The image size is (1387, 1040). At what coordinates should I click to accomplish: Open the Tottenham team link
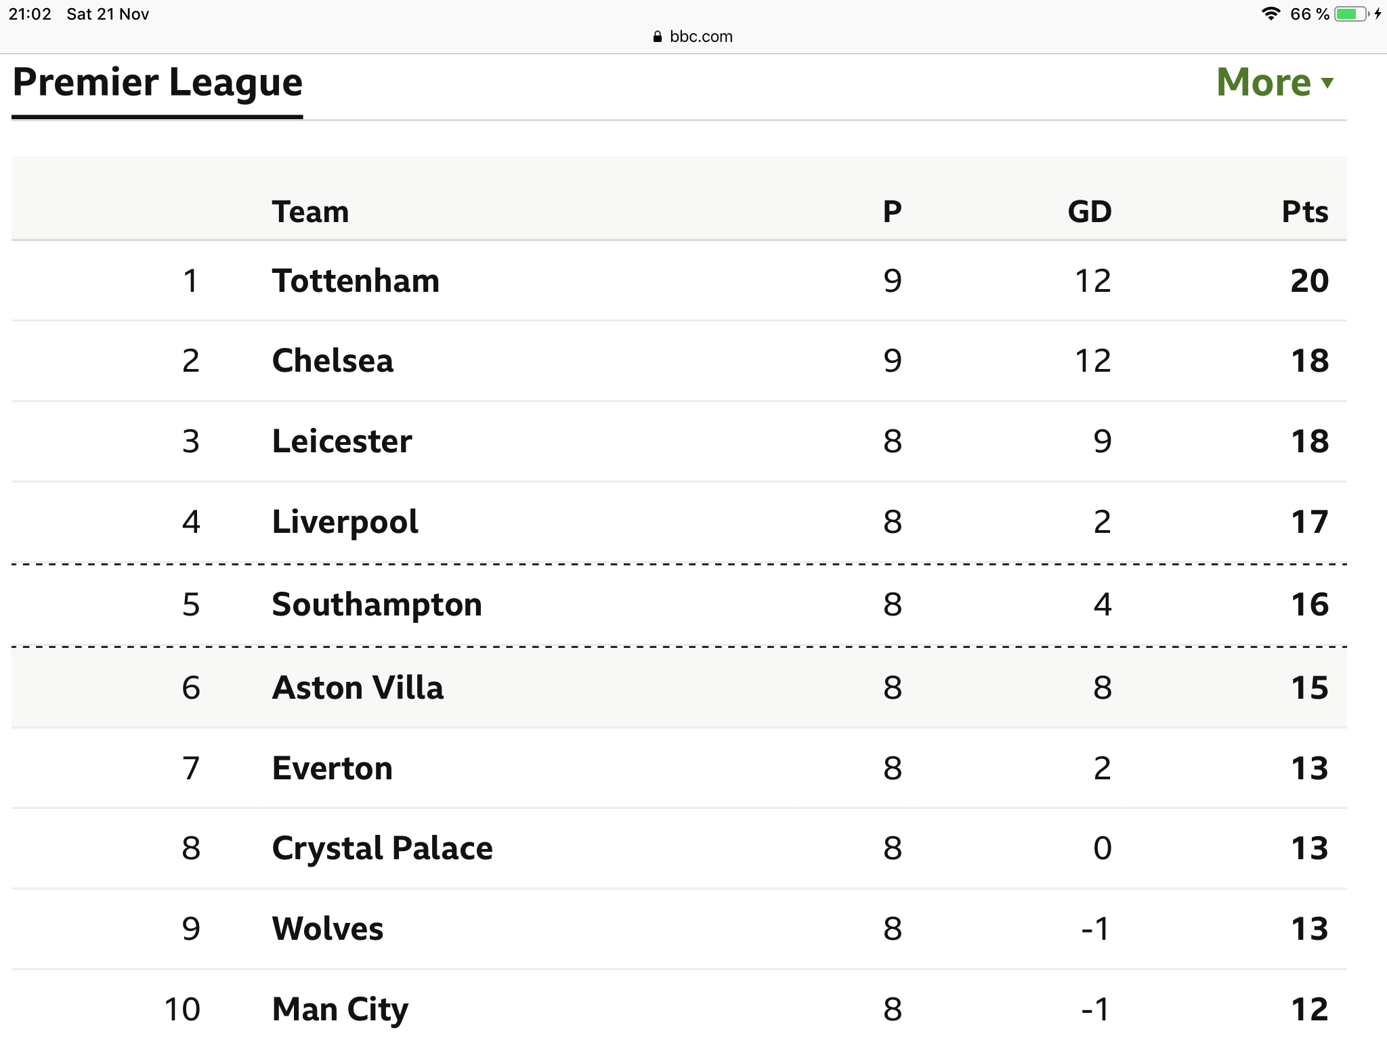pyautogui.click(x=356, y=280)
